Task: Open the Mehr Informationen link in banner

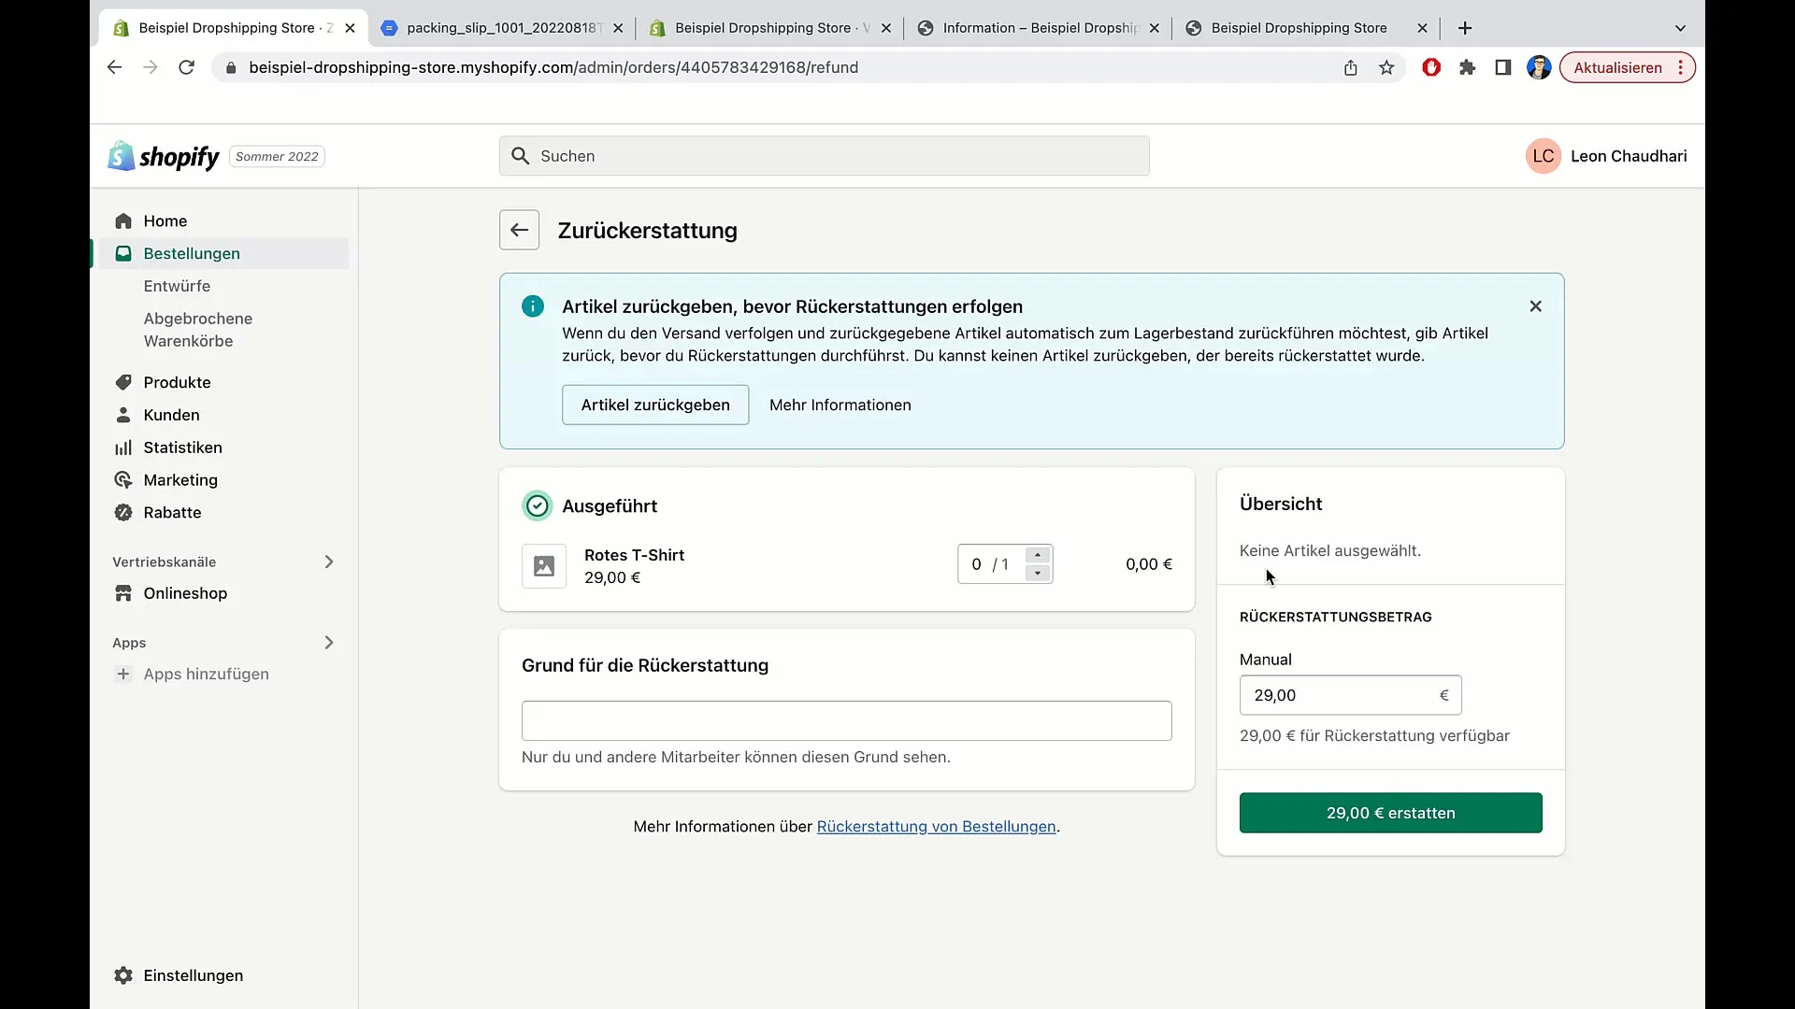Action: [x=840, y=405]
